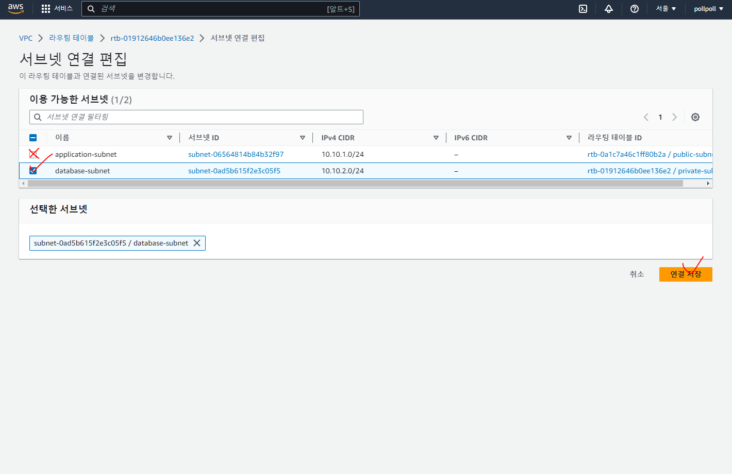732x474 pixels.
Task: Click the 취소 cancel button
Action: click(637, 274)
